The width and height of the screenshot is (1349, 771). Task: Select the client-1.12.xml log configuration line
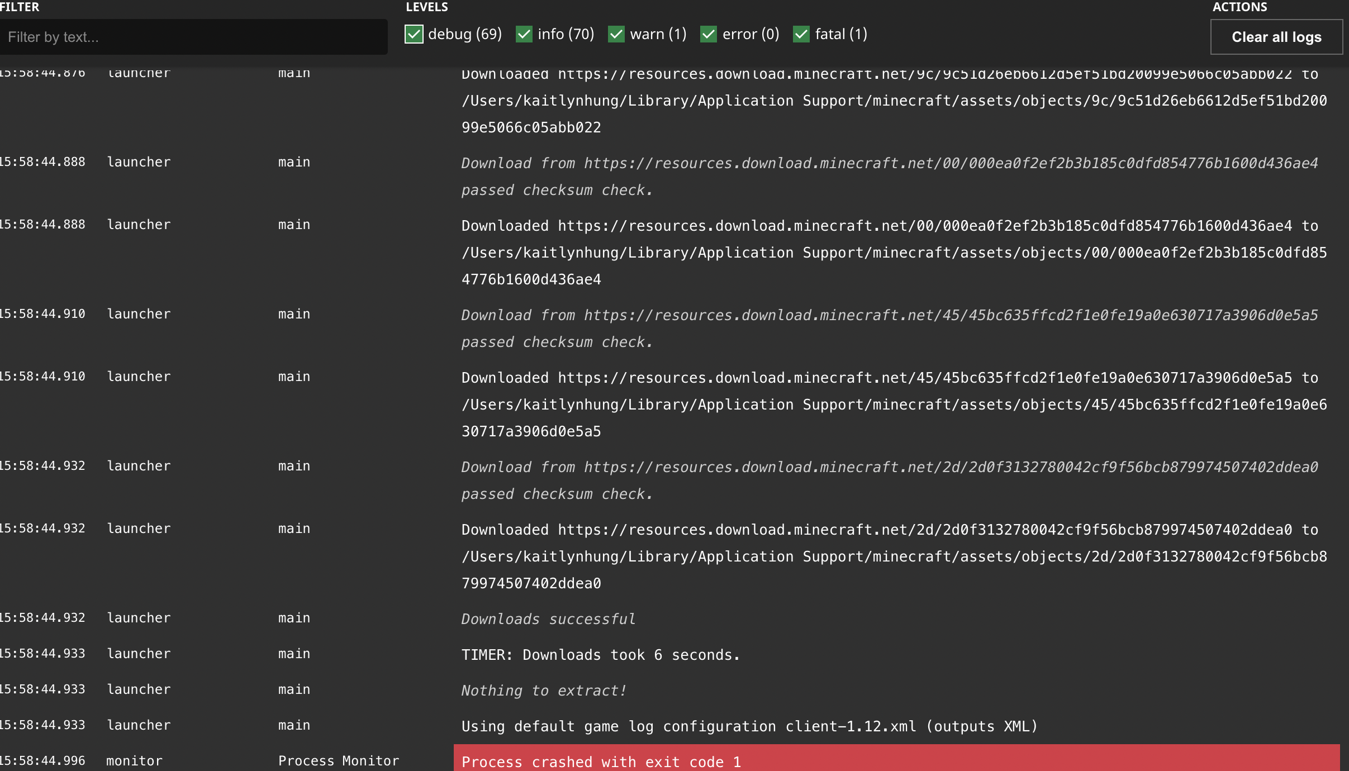tap(749, 726)
